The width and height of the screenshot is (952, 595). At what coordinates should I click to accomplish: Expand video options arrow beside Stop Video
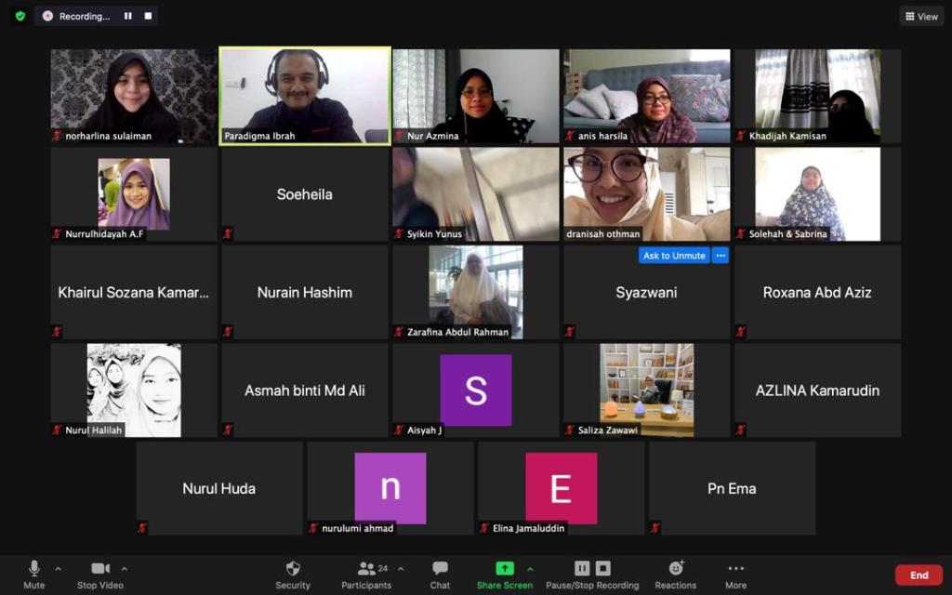click(x=125, y=569)
